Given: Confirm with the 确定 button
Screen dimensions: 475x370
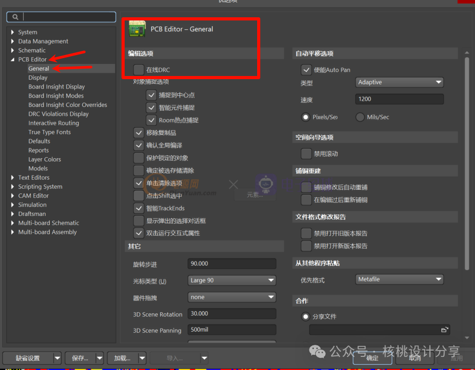Looking at the screenshot, I should tap(372, 358).
